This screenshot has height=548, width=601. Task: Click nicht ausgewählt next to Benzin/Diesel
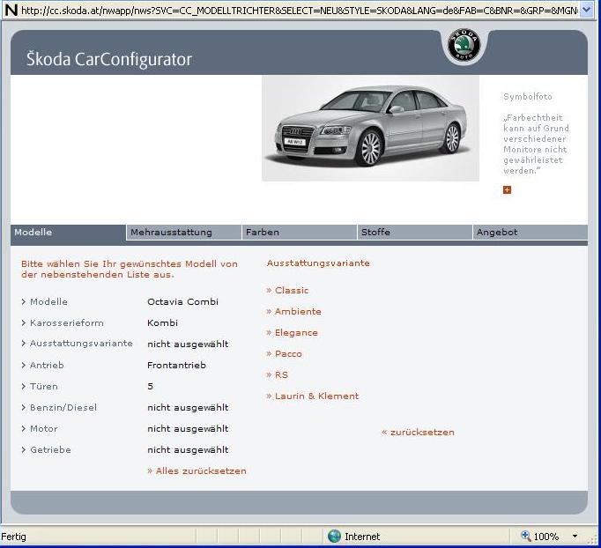(x=188, y=407)
